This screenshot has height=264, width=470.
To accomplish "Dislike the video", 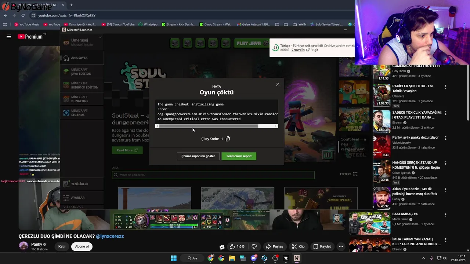I will coord(254,246).
